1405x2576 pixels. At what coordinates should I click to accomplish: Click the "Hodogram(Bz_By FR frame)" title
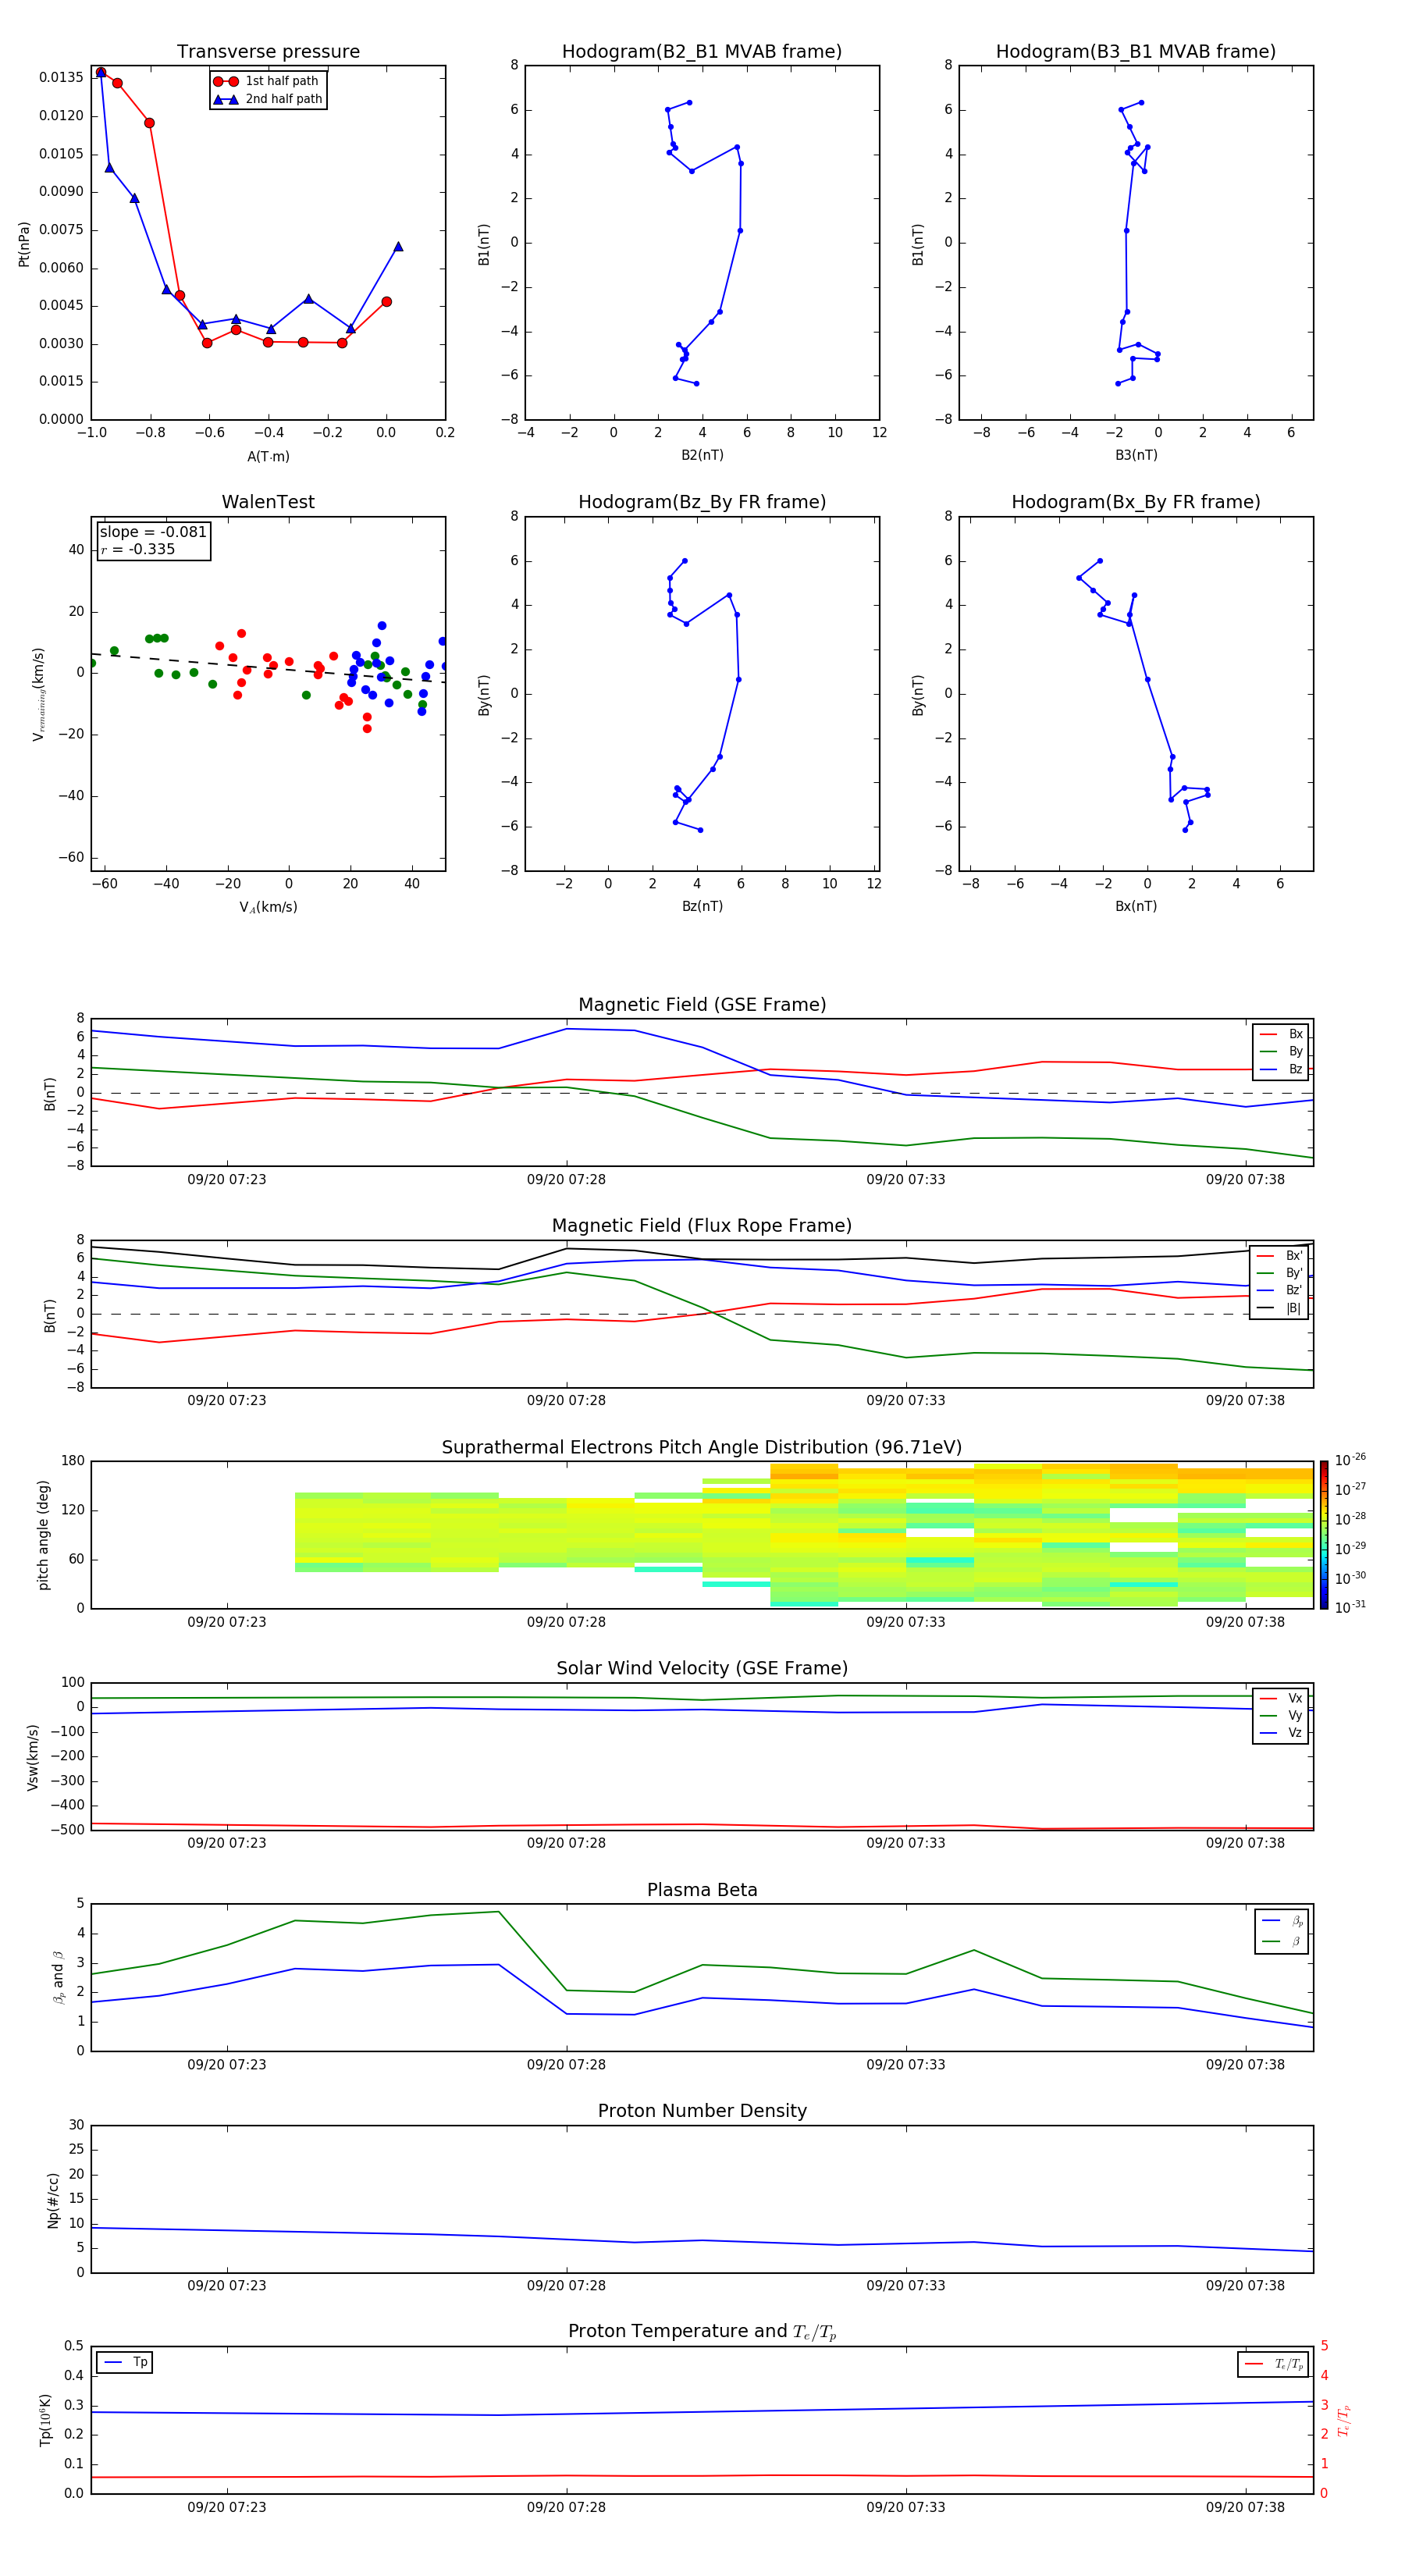(x=702, y=502)
